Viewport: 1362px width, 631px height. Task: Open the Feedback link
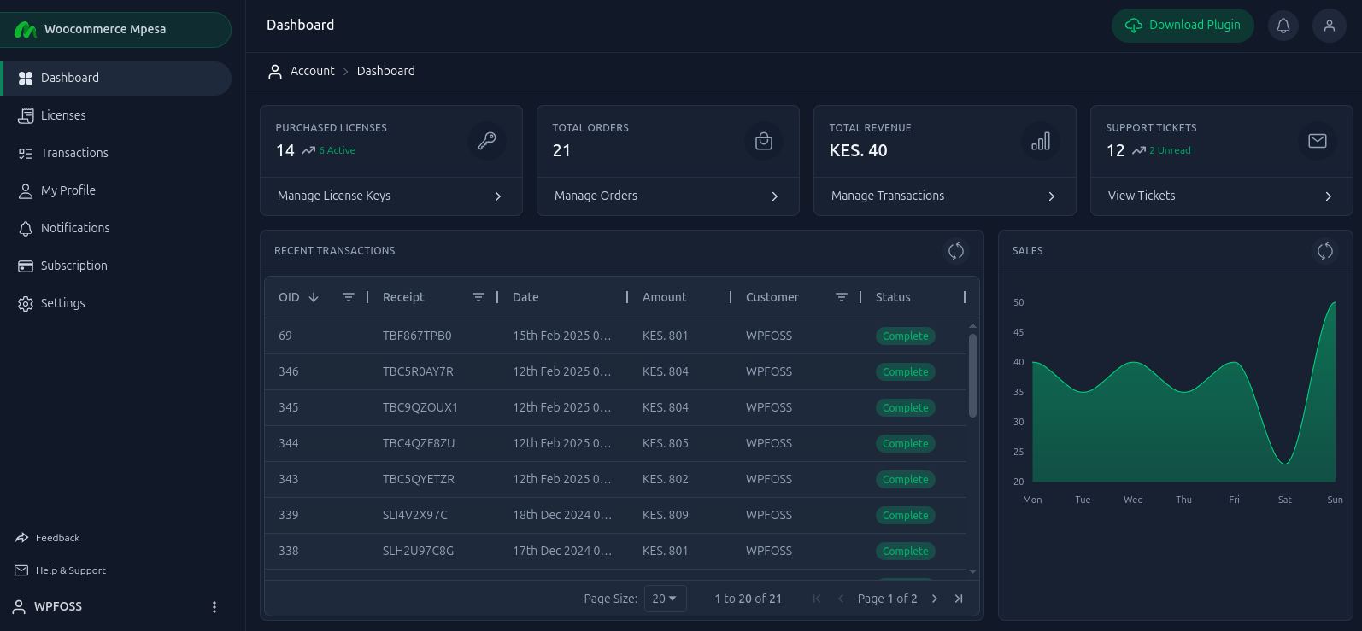[x=48, y=538]
